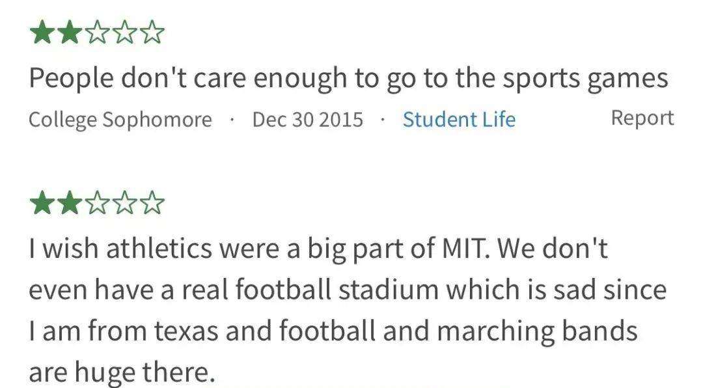Click the "even have a real football stadium" line
This screenshot has width=703, height=388.
click(348, 289)
